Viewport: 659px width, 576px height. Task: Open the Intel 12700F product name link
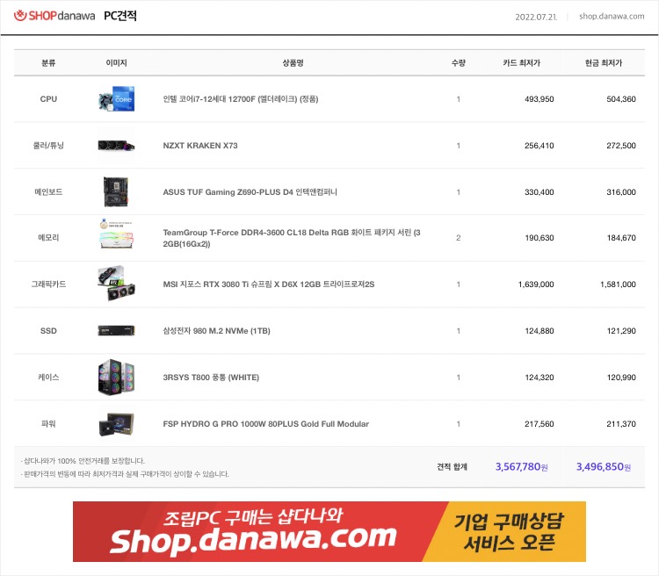pyautogui.click(x=241, y=99)
